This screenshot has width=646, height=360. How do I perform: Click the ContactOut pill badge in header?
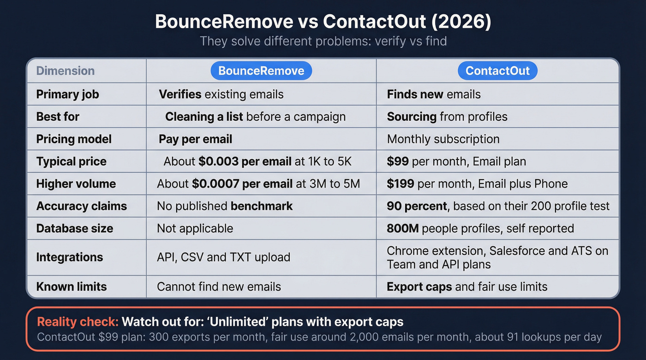click(x=497, y=71)
